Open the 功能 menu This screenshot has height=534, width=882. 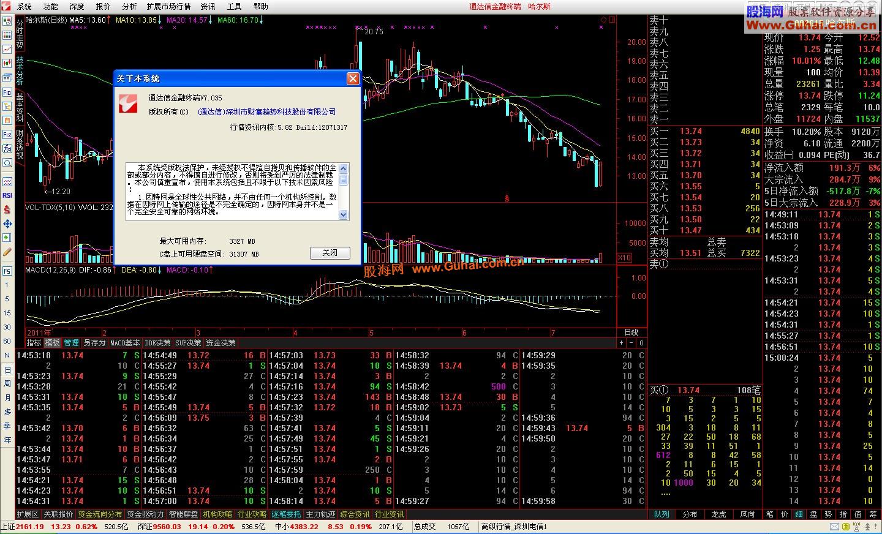click(51, 6)
